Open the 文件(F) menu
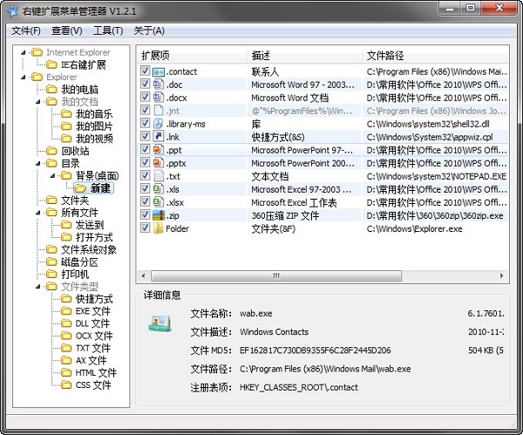523x435 pixels. (x=26, y=31)
